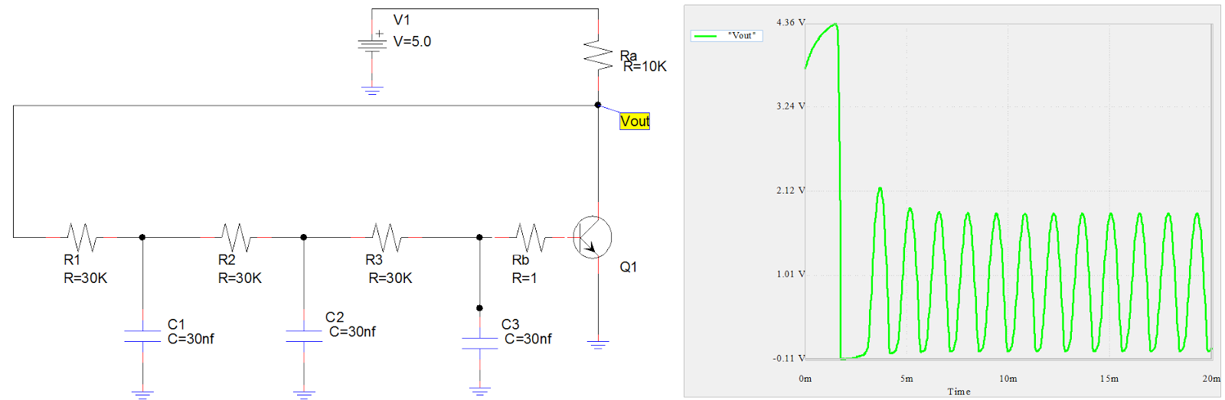Click the 2.12 V axis label
The width and height of the screenshot is (1225, 400).
pos(790,190)
